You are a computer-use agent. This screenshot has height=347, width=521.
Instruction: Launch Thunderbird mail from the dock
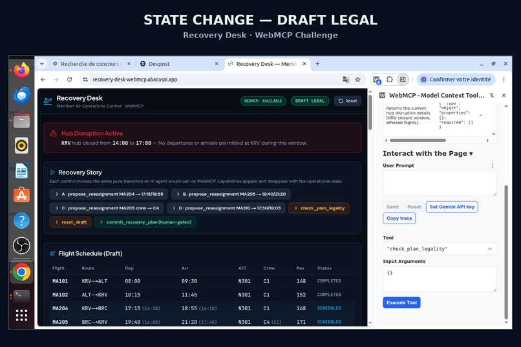21,95
